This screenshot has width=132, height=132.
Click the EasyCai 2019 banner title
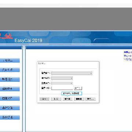(28, 40)
